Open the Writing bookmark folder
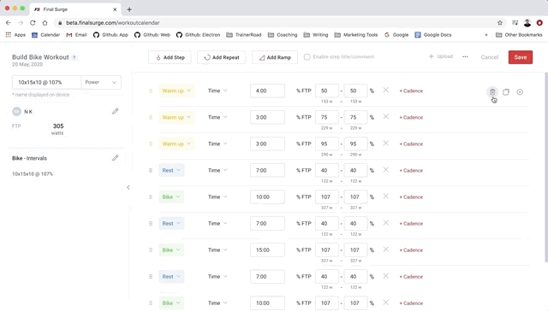 point(316,35)
